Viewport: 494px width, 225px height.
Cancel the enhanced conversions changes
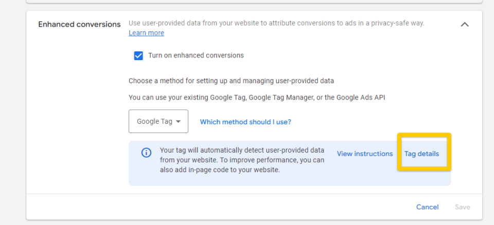click(x=428, y=207)
